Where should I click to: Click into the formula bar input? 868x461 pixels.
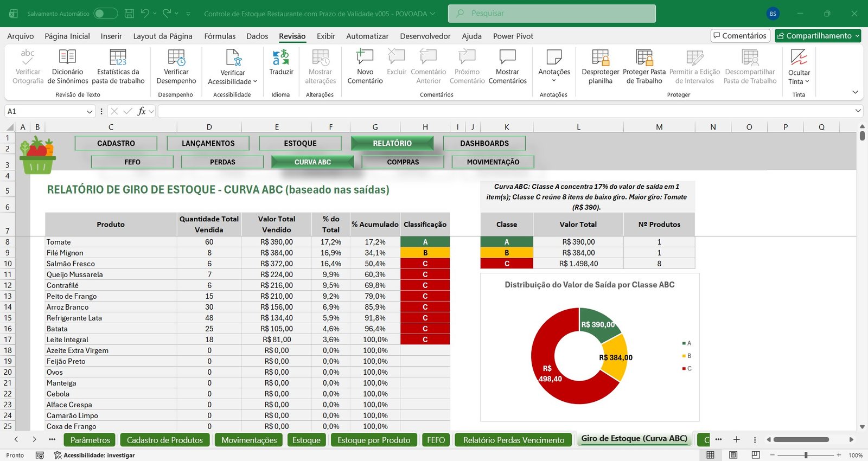coord(505,111)
